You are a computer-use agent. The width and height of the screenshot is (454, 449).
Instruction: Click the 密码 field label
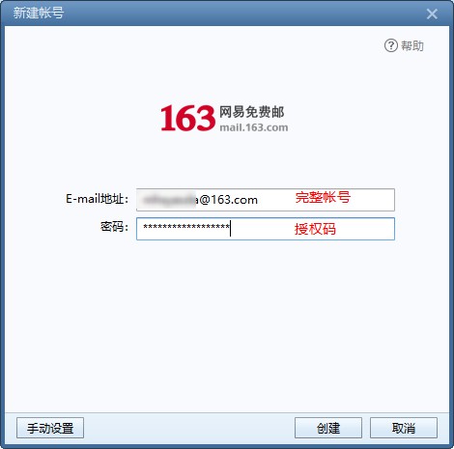coord(114,227)
